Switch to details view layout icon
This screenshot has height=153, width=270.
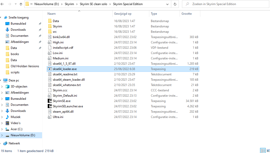pyautogui.click(x=263, y=151)
